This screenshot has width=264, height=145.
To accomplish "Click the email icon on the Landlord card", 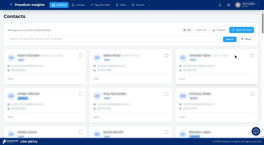I will 9,104.
